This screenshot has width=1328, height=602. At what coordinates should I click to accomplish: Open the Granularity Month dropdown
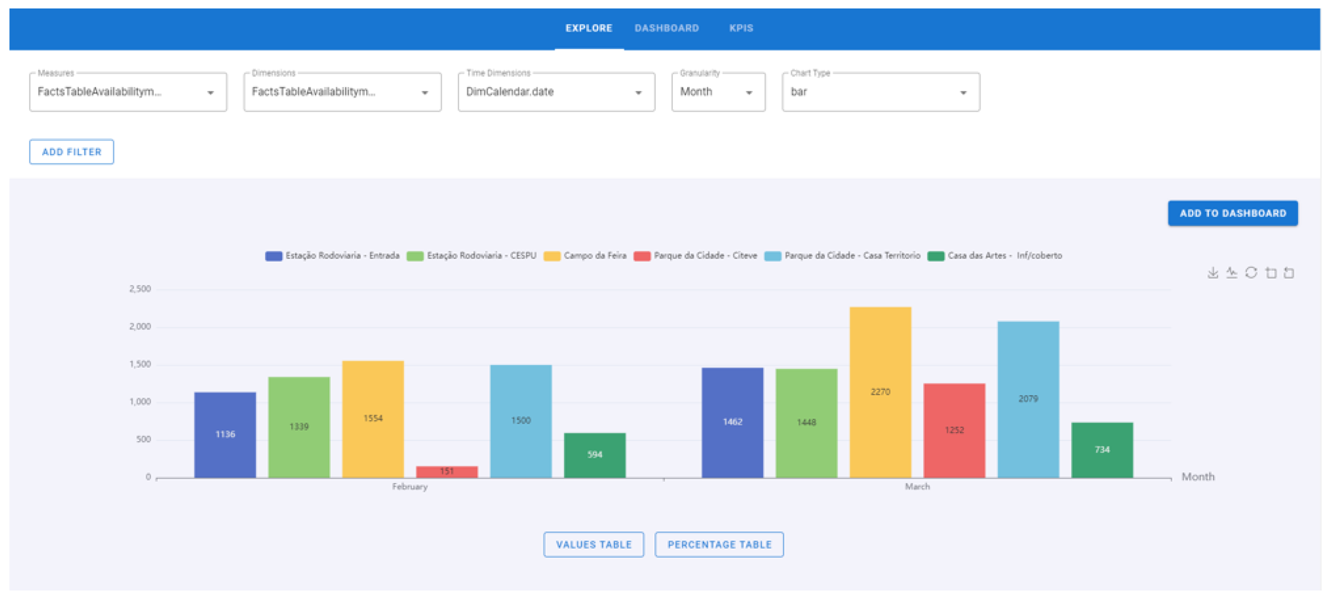pos(718,92)
